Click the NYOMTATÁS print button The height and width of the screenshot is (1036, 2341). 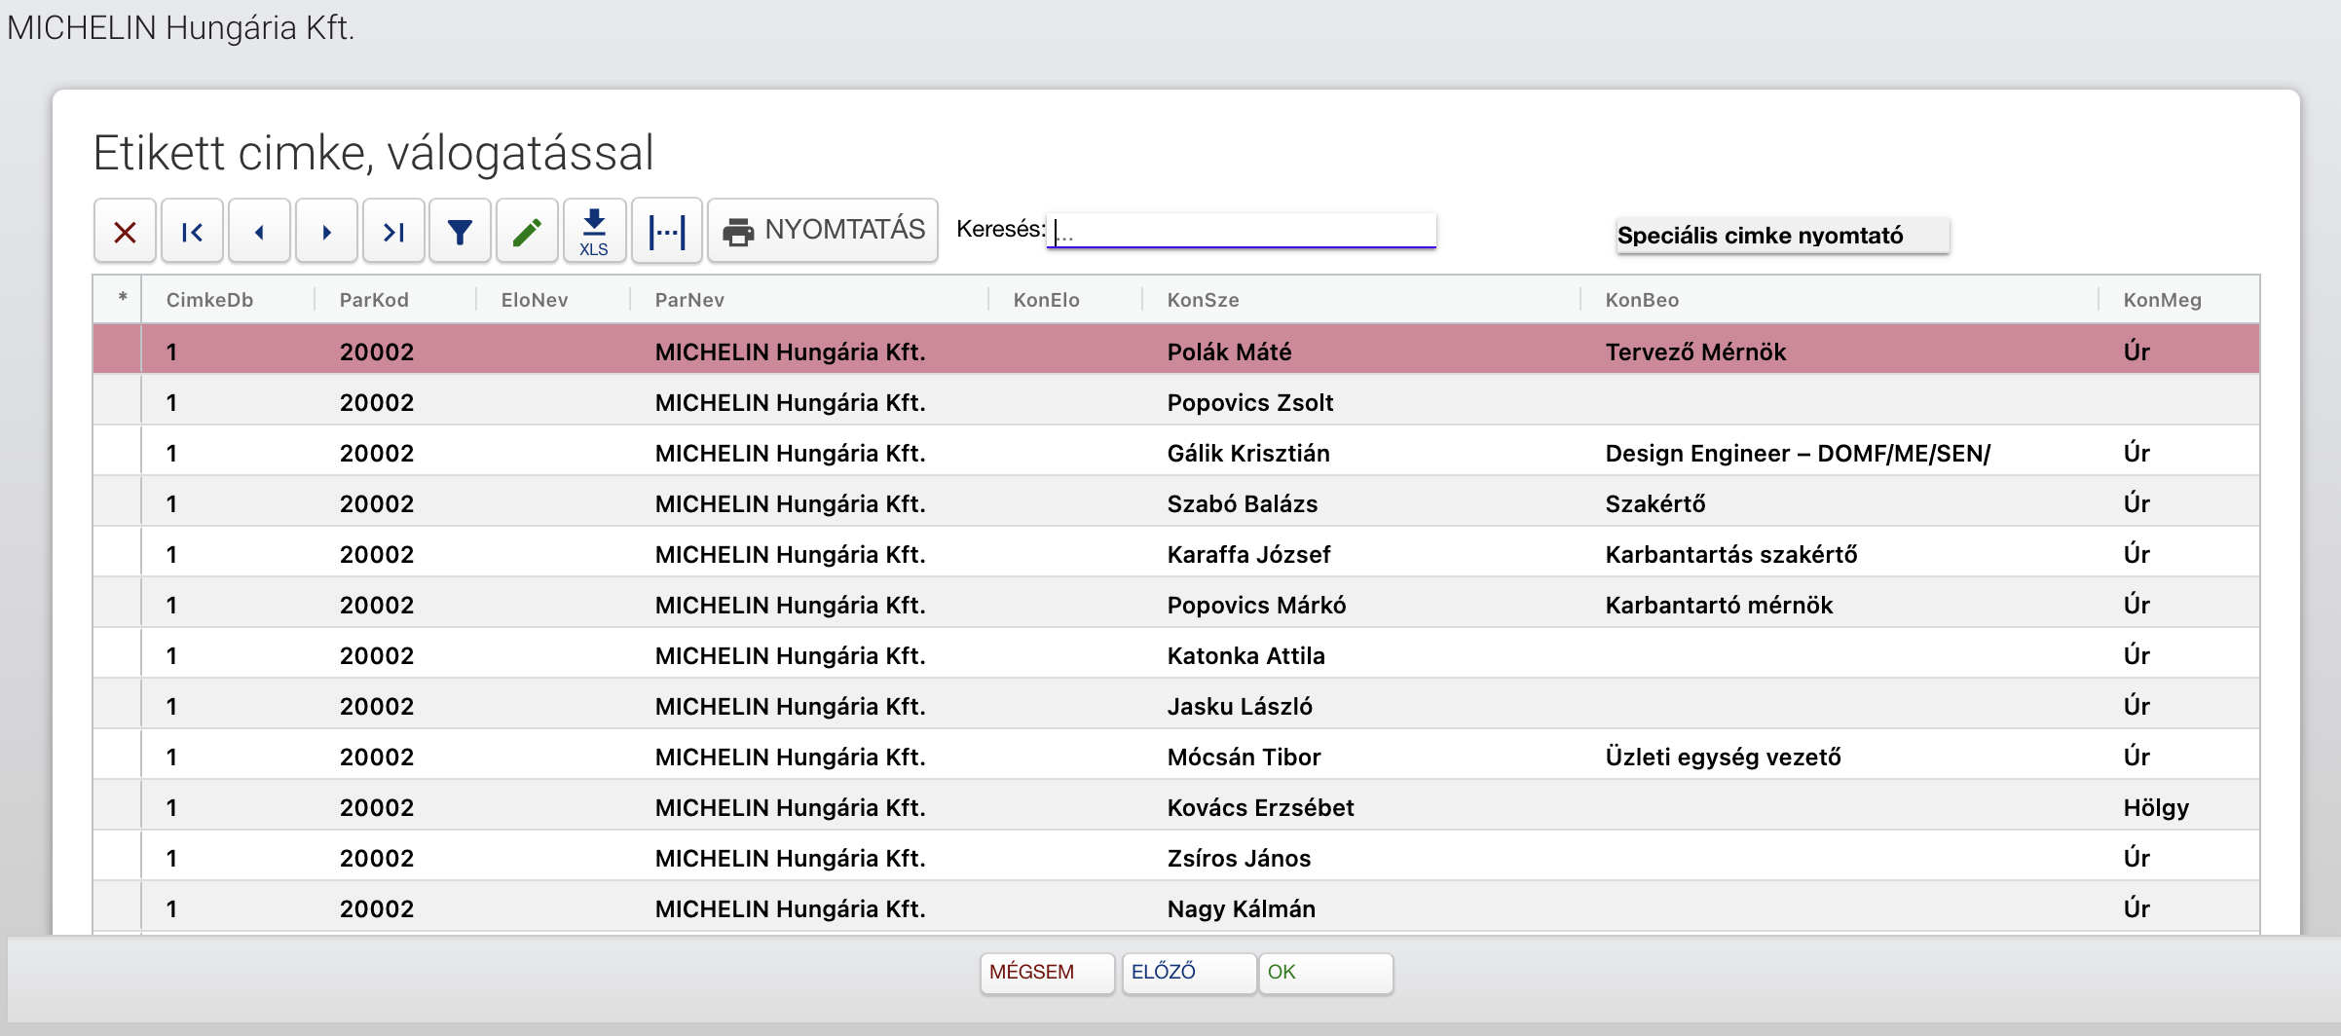[823, 231]
